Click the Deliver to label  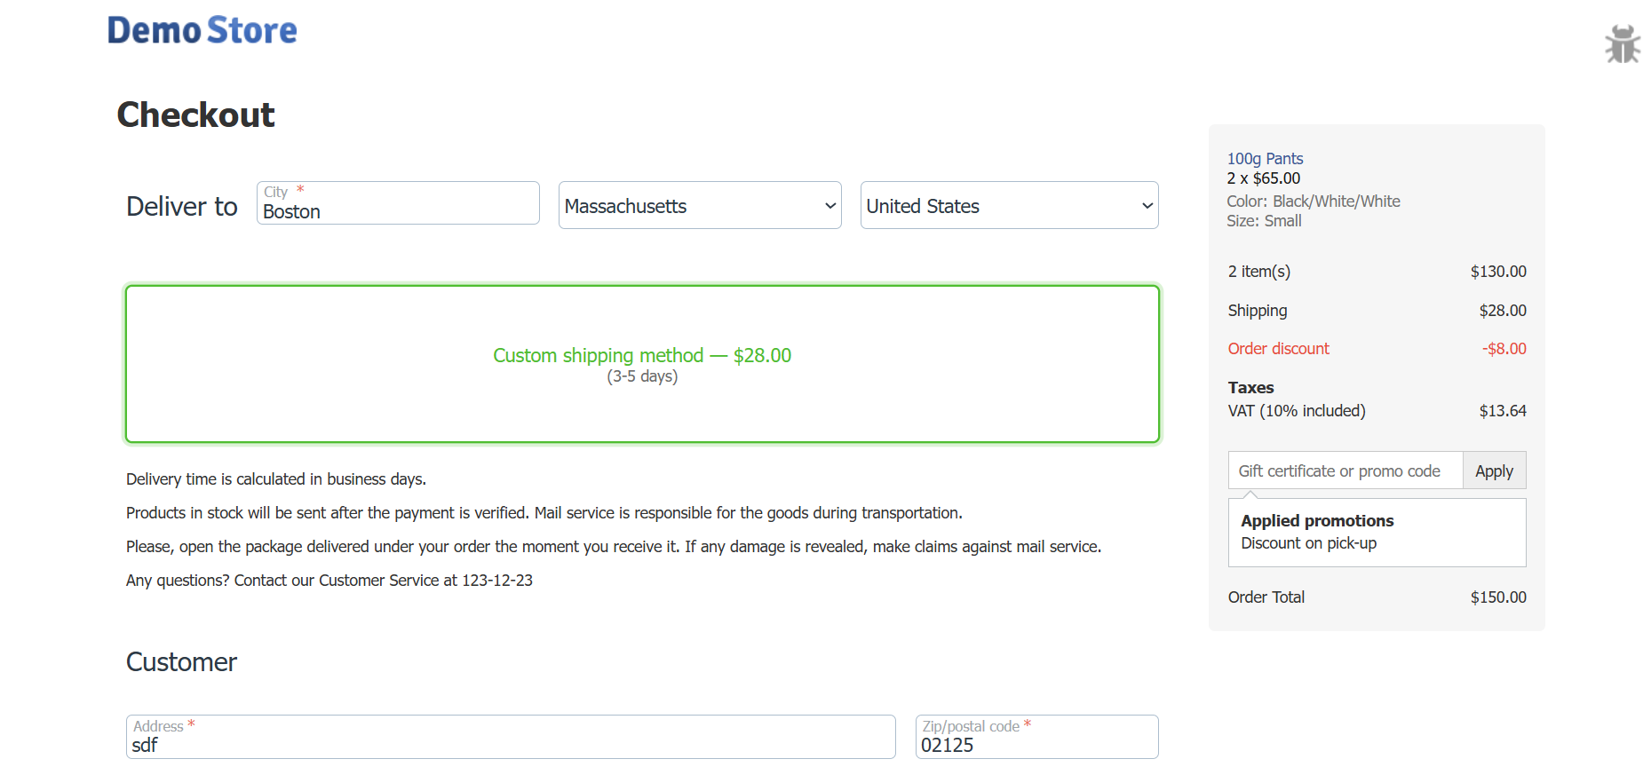182,207
